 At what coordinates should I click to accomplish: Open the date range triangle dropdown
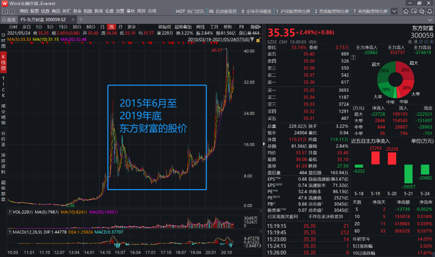252,39
